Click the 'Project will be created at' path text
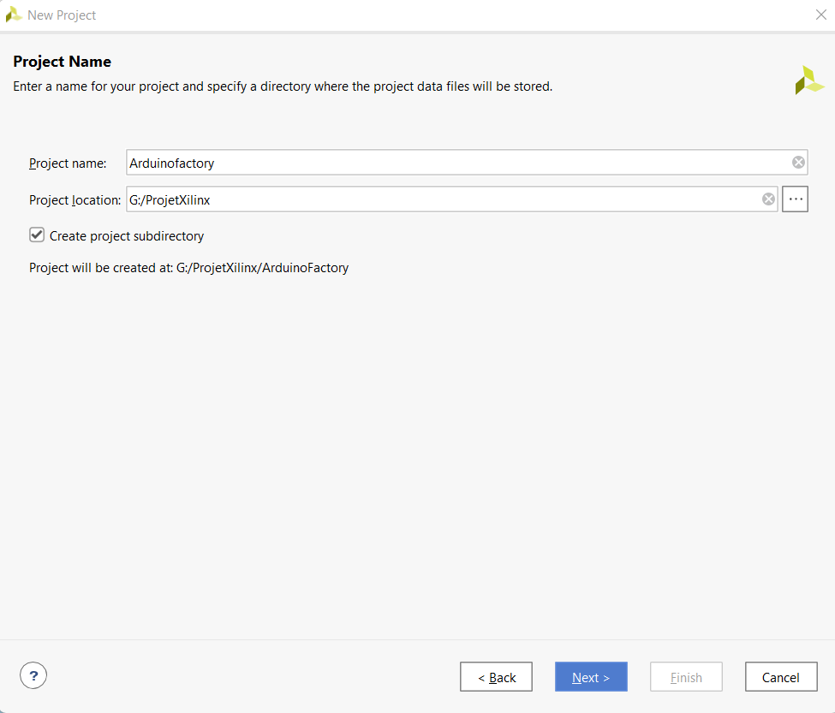 coord(188,268)
